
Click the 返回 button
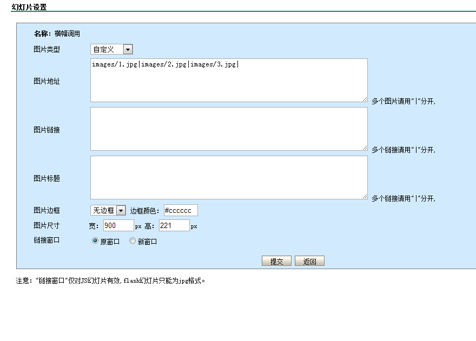pyautogui.click(x=309, y=262)
